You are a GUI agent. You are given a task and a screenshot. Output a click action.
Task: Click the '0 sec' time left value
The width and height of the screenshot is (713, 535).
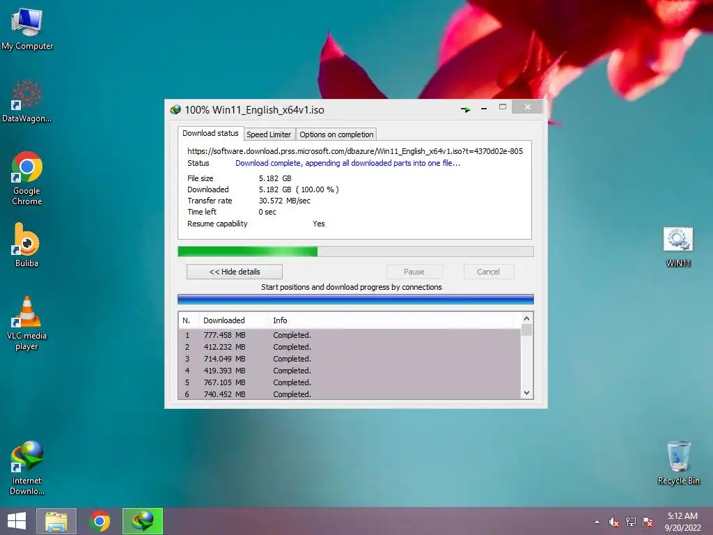267,212
